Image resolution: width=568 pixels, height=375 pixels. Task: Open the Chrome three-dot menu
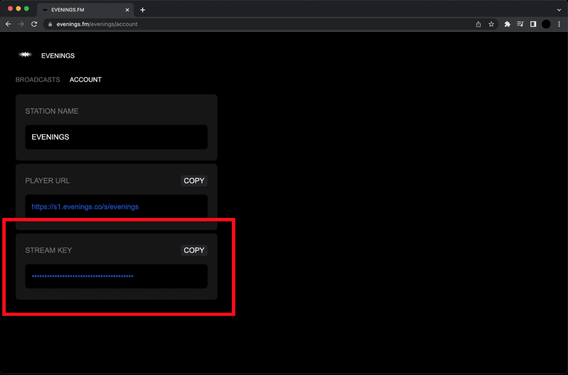pos(559,24)
